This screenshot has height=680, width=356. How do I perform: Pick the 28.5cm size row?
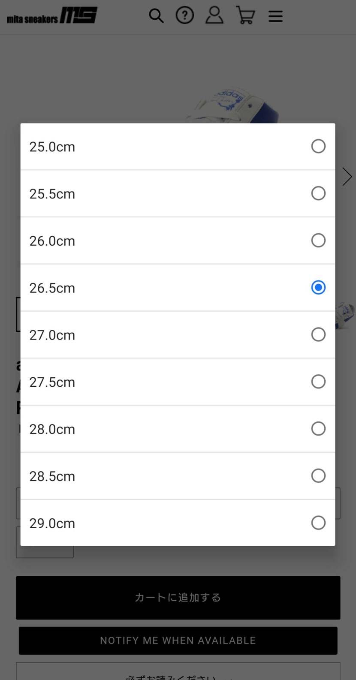pos(178,476)
